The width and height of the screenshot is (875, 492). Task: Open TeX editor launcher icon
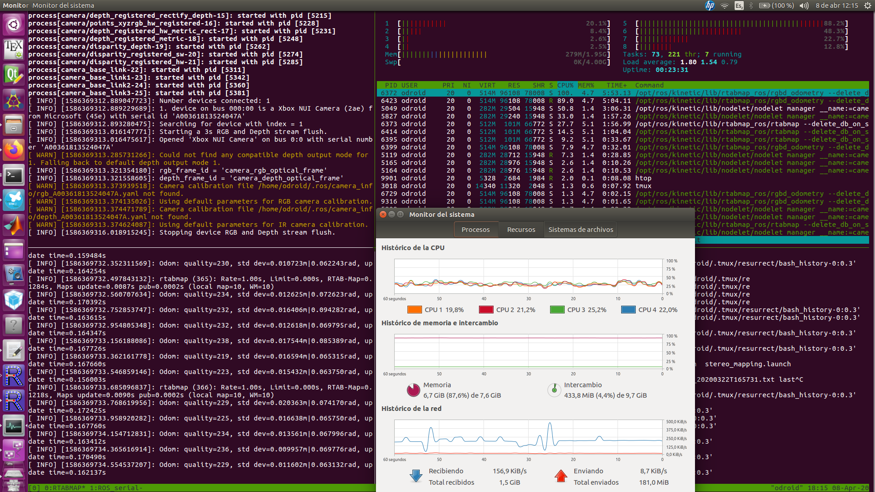[x=14, y=49]
